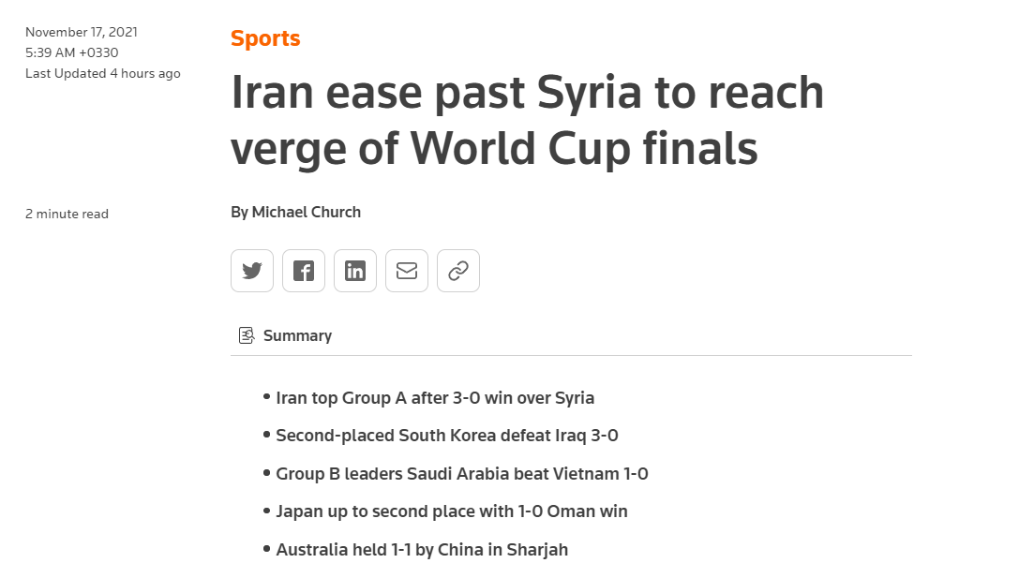Share the article on LinkedIn
The height and width of the screenshot is (578, 1019).
tap(355, 271)
